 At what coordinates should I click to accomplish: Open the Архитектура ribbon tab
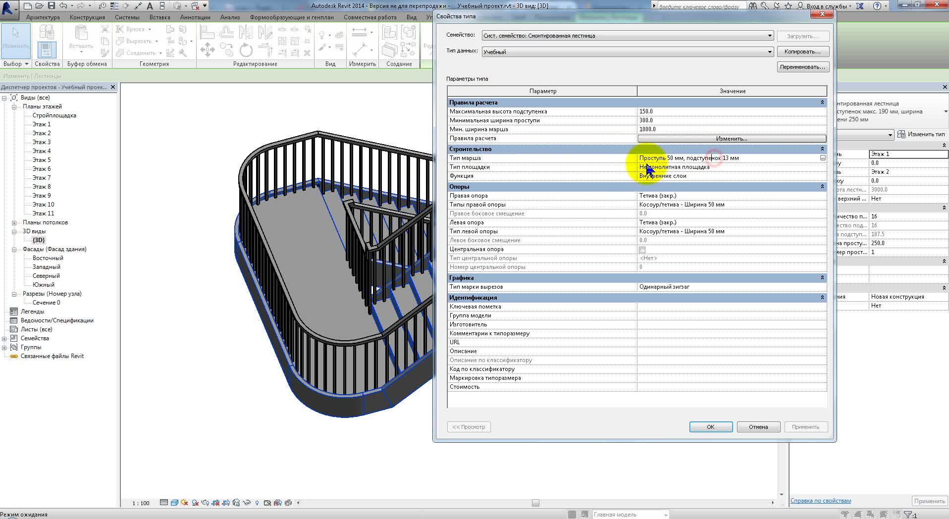tap(43, 17)
